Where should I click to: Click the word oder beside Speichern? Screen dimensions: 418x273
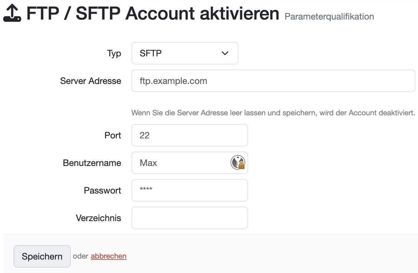tap(80, 256)
